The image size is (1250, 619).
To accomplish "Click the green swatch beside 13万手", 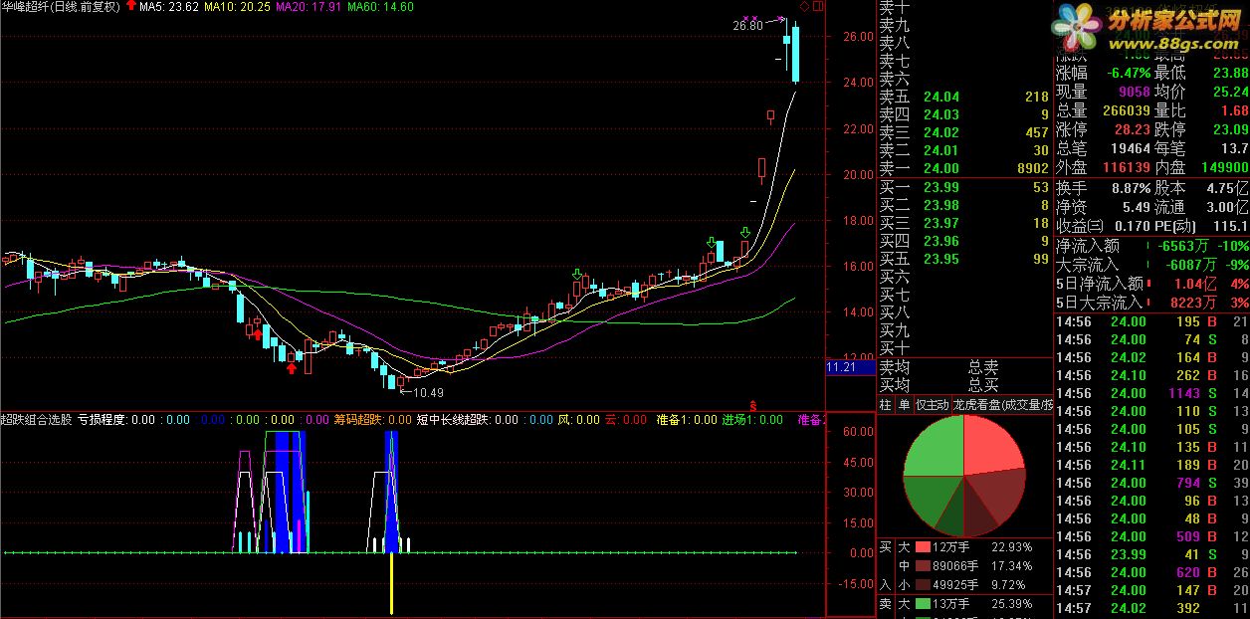I will tap(922, 604).
